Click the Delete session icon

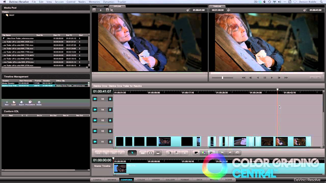[x=39, y=102]
